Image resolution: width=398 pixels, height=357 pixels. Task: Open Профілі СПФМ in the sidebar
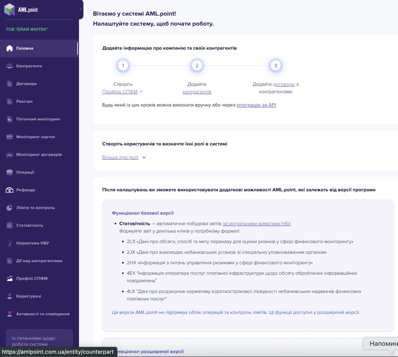coord(39,278)
